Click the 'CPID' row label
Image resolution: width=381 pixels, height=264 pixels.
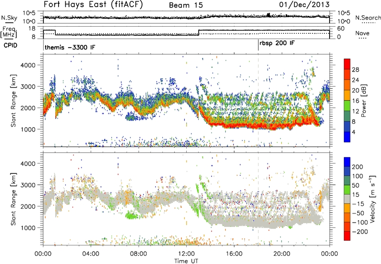coord(10,45)
